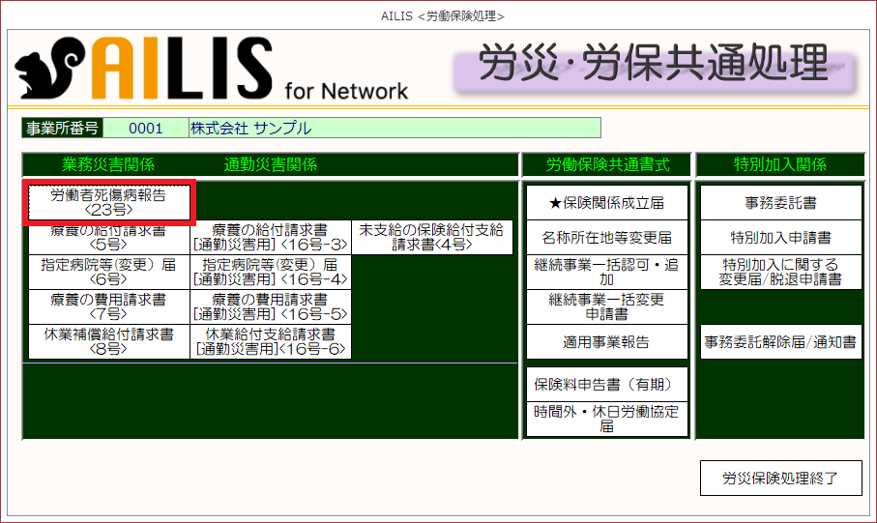Viewport: 877px width, 523px height.
Task: Click 保険料申告書（有期） button
Action: click(x=606, y=384)
